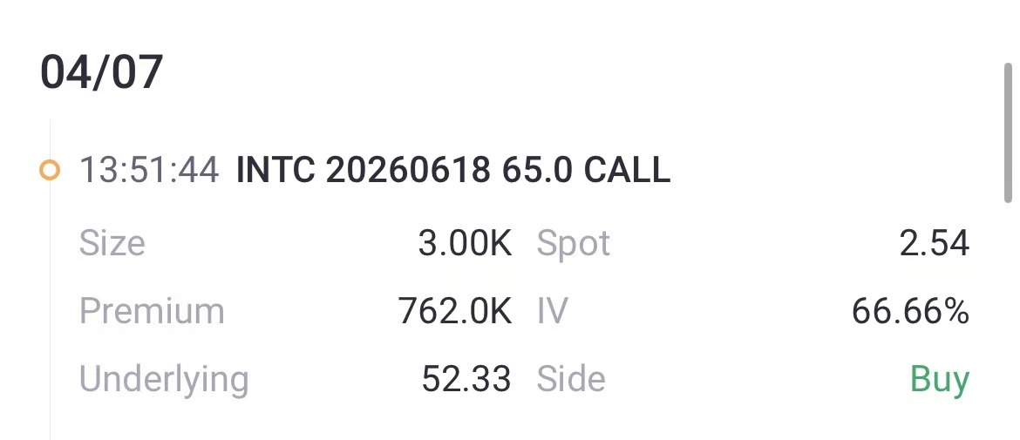Screen dimensions: 1020x440
Task: Click the Side field label
Action: coord(571,379)
